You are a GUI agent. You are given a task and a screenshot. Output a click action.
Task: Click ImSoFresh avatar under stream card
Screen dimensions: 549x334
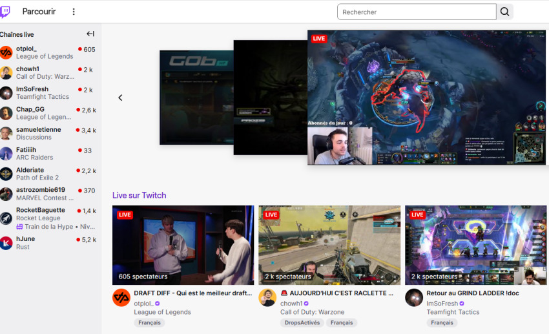(x=414, y=298)
